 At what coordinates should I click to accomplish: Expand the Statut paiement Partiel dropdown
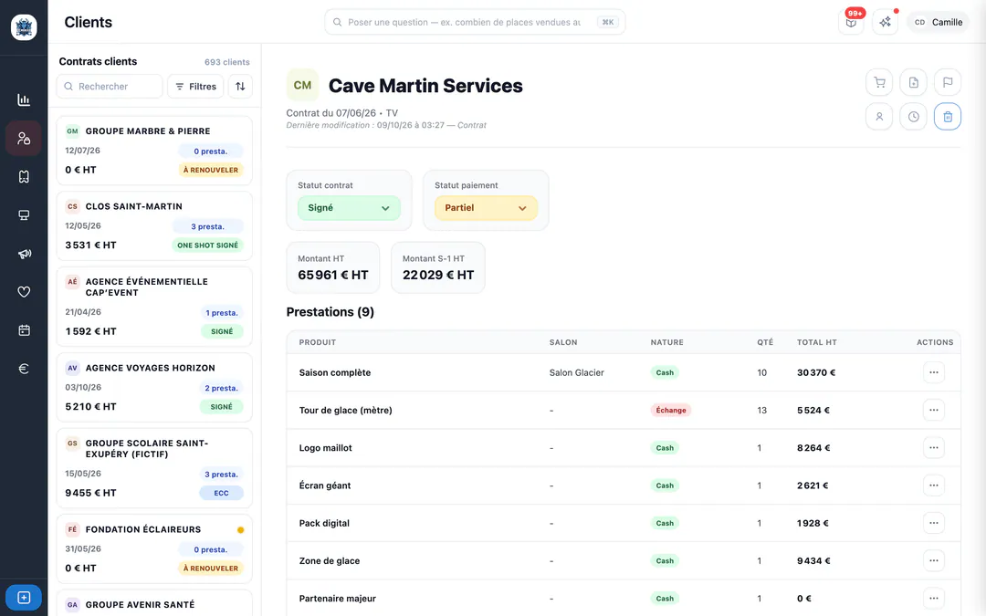point(486,208)
